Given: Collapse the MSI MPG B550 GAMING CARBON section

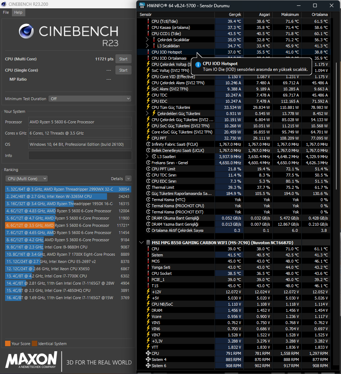Looking at the screenshot, I should [141, 243].
